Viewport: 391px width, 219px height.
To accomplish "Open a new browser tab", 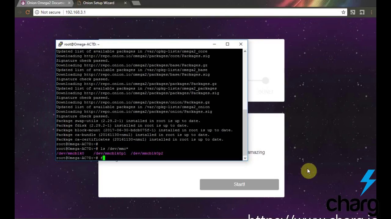I will click(136, 3).
